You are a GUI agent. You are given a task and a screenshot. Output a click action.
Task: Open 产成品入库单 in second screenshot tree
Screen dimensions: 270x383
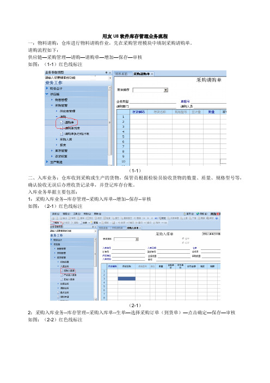(x=70, y=275)
